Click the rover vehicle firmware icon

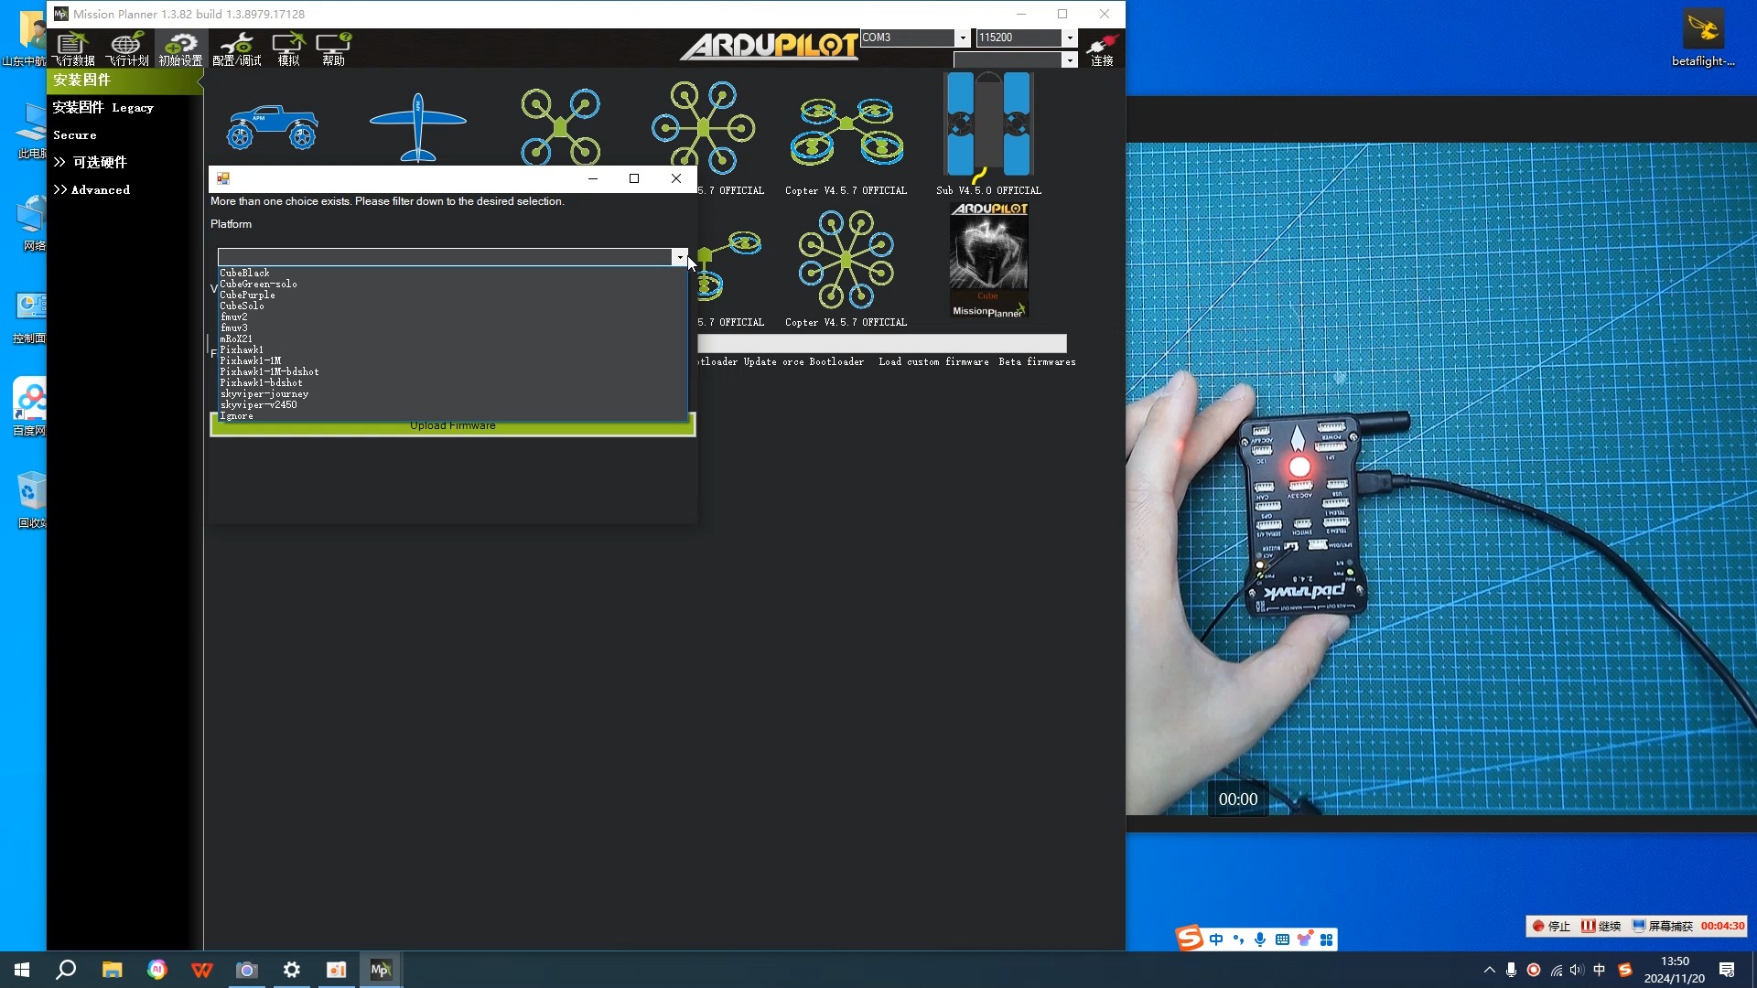(272, 126)
